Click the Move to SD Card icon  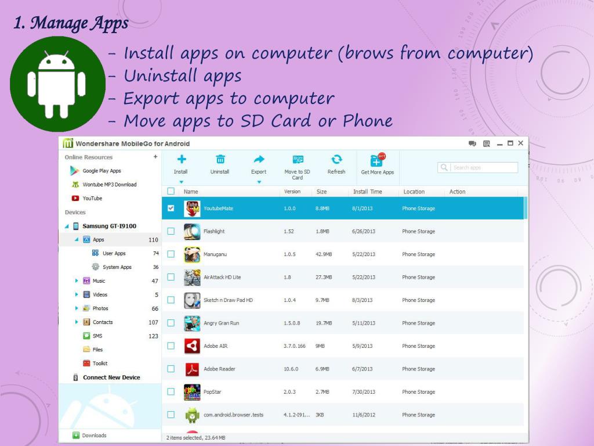298,159
